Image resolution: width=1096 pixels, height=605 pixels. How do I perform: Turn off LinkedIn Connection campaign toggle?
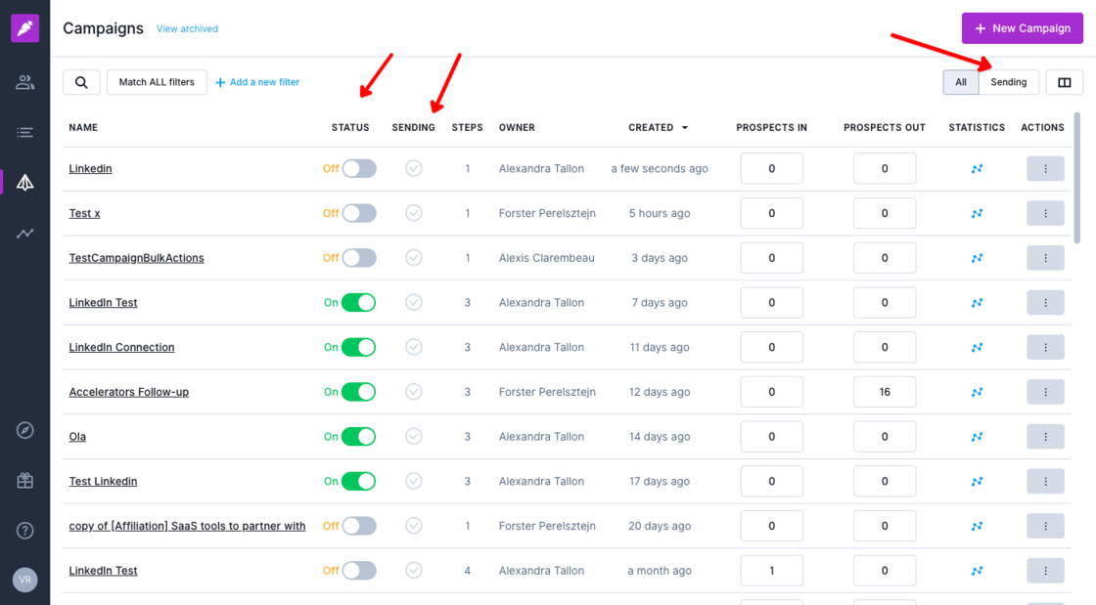tap(358, 347)
